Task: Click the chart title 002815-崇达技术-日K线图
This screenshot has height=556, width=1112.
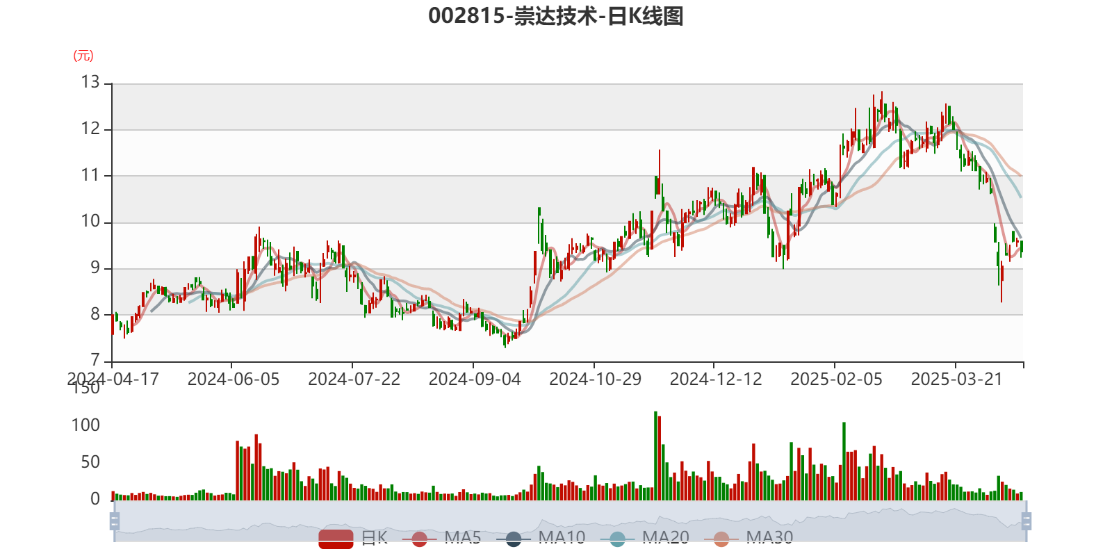Action: pos(556,16)
